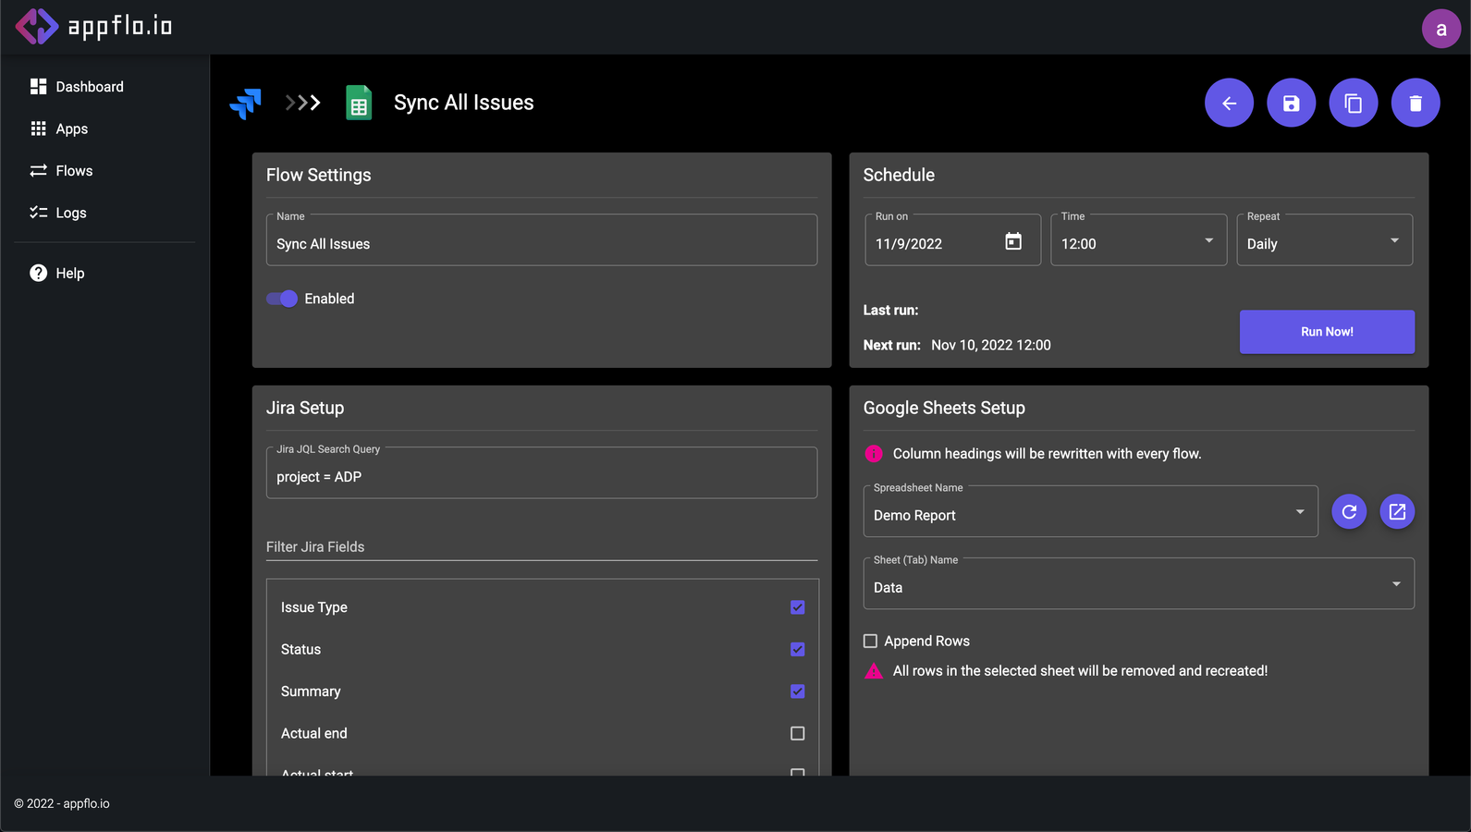1471x832 pixels.
Task: Uncheck the Issue Type field checkbox
Action: point(798,607)
